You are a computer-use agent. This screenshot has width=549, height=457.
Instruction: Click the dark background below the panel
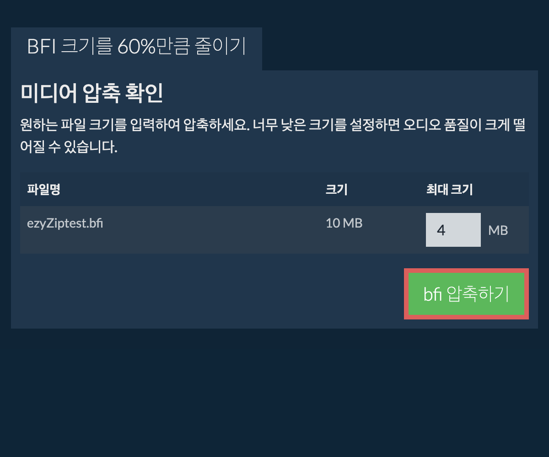tap(274, 393)
